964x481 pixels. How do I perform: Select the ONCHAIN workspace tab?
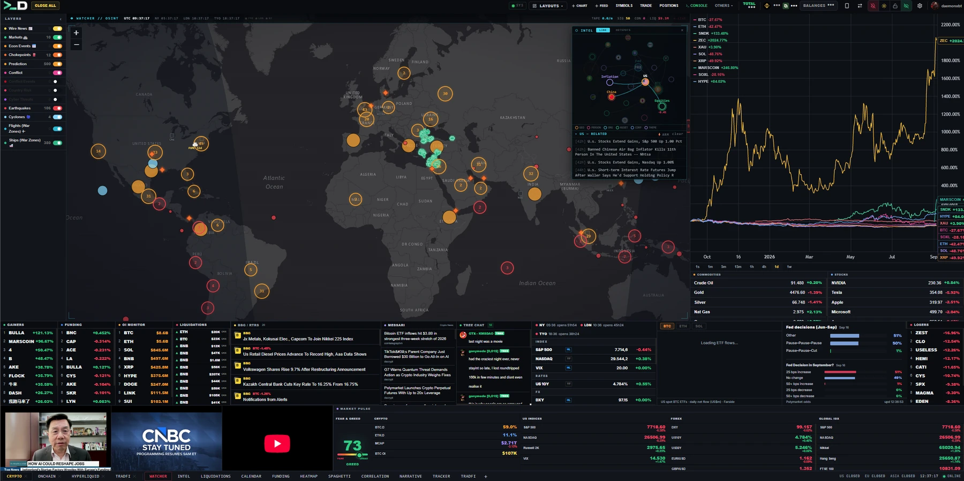47,476
